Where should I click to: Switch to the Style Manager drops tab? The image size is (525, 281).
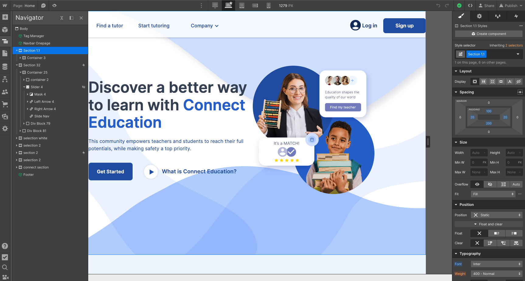pyautogui.click(x=498, y=16)
